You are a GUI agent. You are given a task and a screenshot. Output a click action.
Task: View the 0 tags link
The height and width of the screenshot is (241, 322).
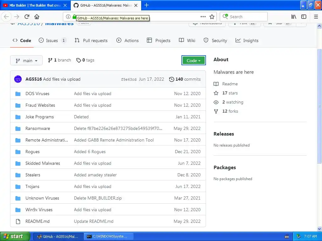click(85, 60)
